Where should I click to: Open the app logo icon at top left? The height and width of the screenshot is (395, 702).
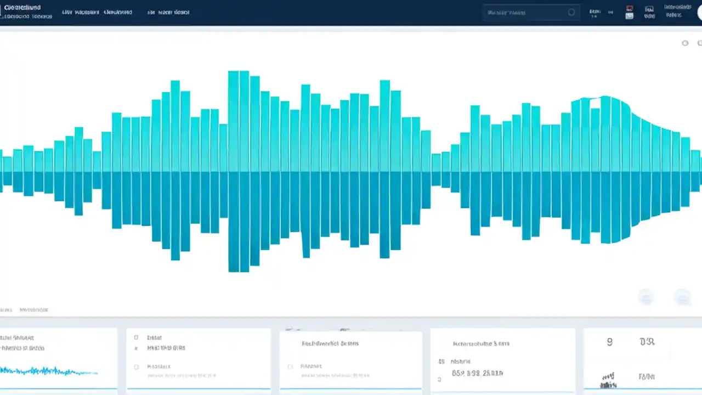click(5, 11)
